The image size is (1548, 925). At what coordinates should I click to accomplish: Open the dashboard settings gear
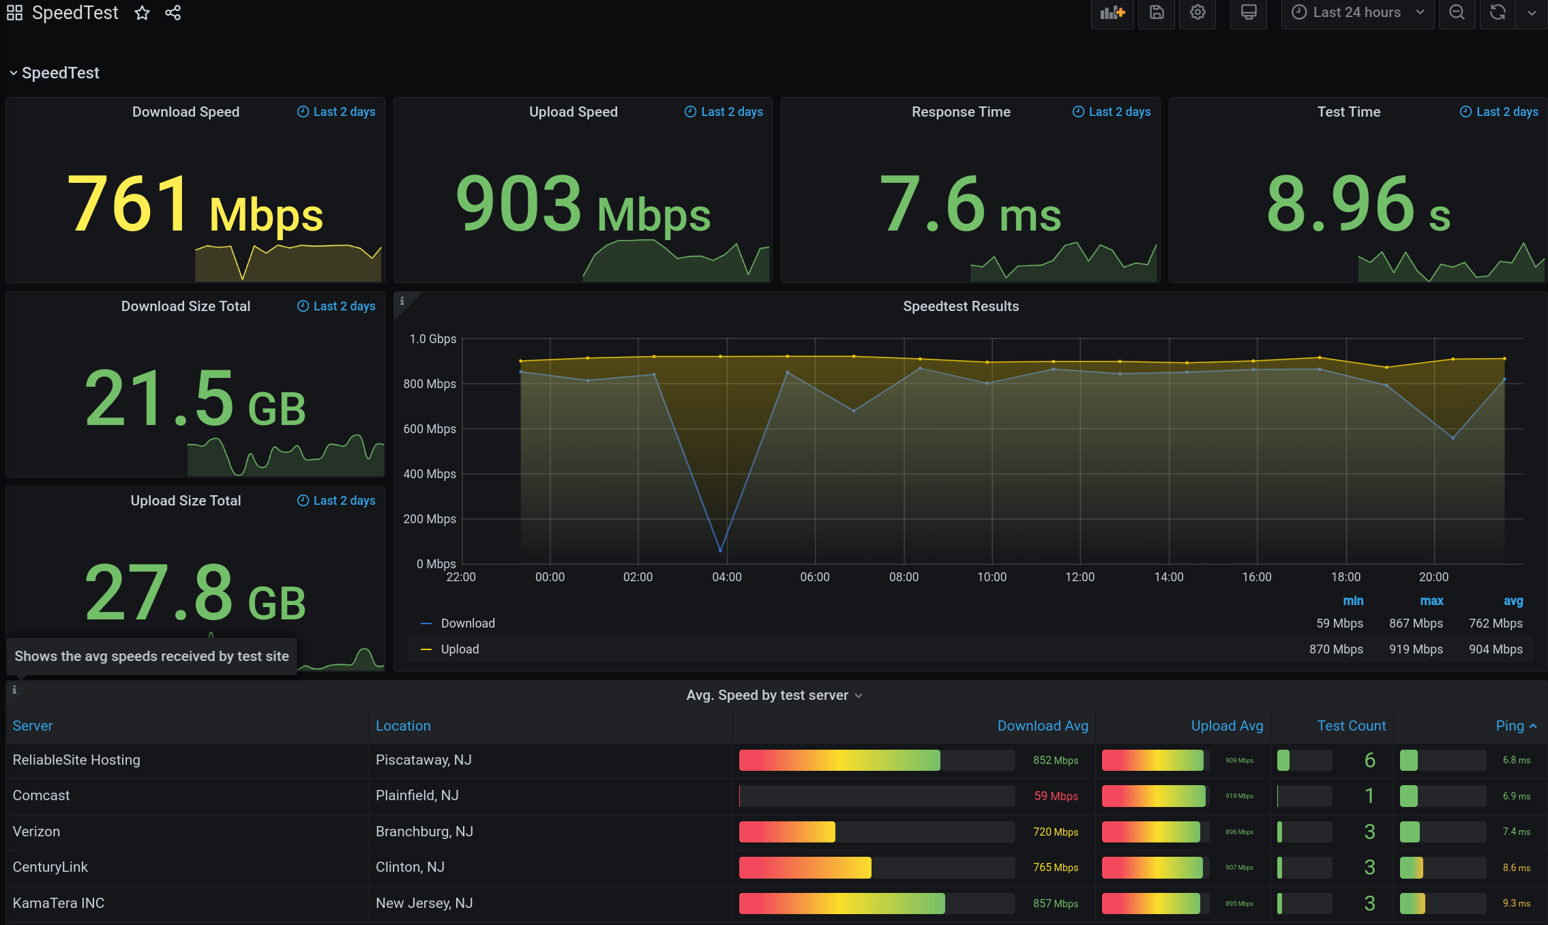click(1197, 12)
